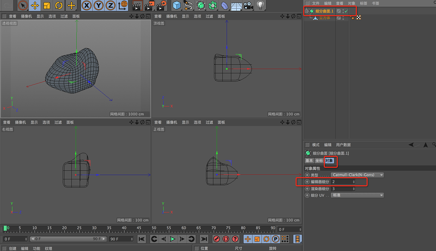Image resolution: width=436 pixels, height=251 pixels.
Task: Select the Subdivision Surface generator icon
Action: click(201, 6)
